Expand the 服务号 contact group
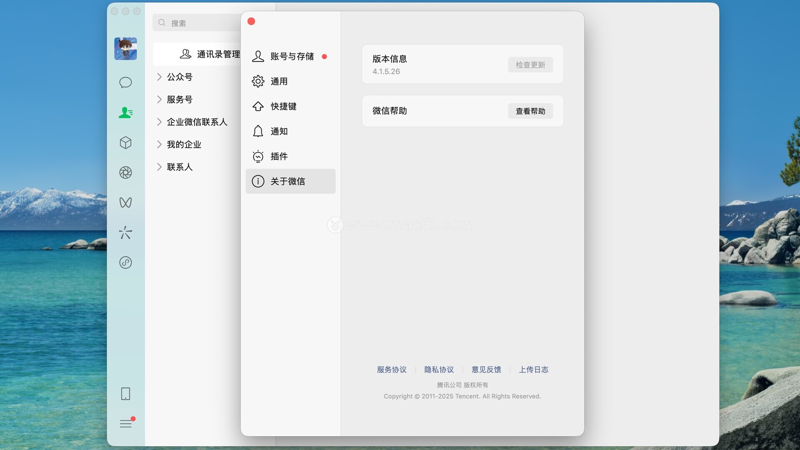The image size is (800, 450). coord(179,100)
